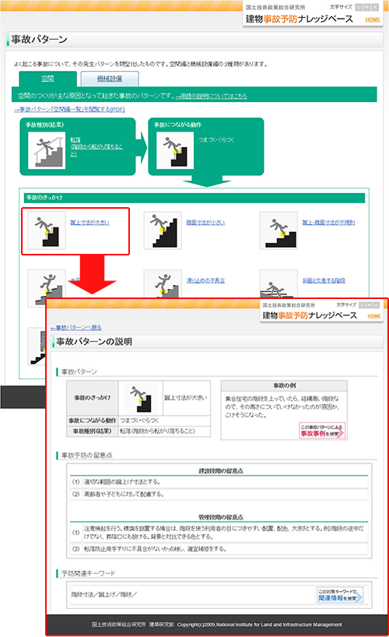The height and width of the screenshot is (637, 389).
Task: Open the 蹴上・踏面寸法が不規則 link
Action: (x=328, y=222)
